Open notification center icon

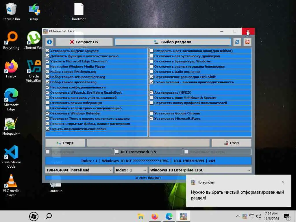[x=287, y=216]
